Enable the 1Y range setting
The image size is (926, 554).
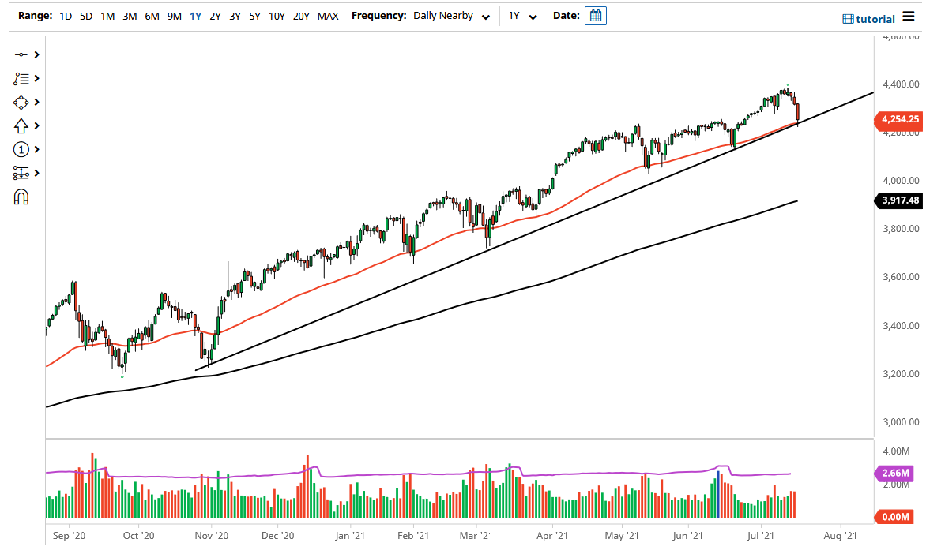pos(195,15)
